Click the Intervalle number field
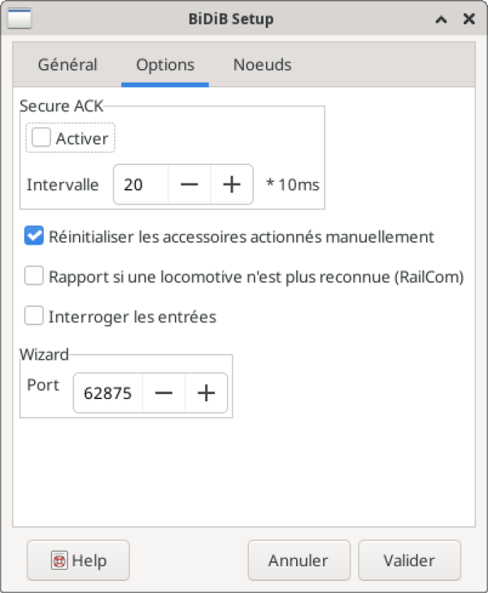 (x=140, y=185)
